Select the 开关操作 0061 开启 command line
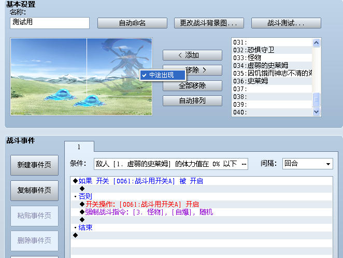Viewport: 343px width, 258px height. click(201, 205)
